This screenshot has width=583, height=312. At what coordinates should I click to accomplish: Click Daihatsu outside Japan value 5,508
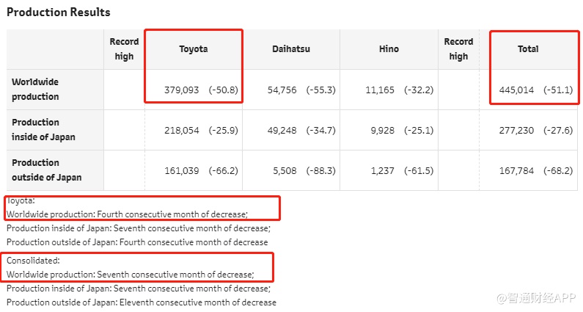tap(285, 171)
